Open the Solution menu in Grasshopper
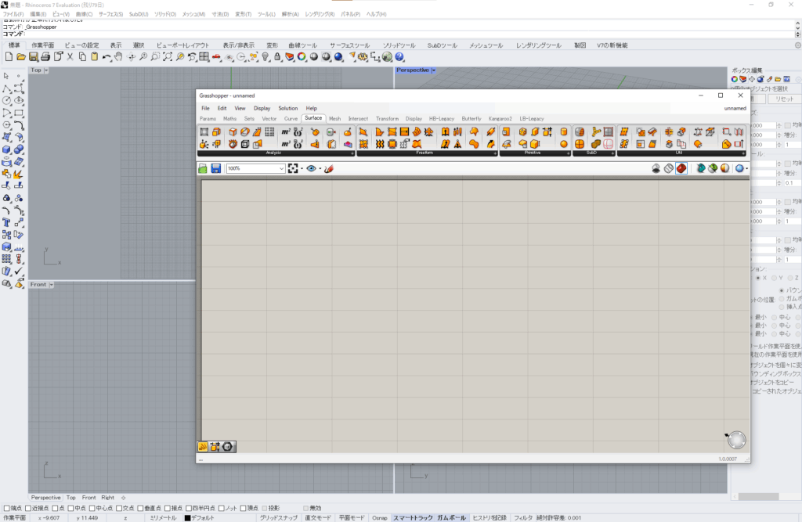The height and width of the screenshot is (522, 802). pos(288,108)
